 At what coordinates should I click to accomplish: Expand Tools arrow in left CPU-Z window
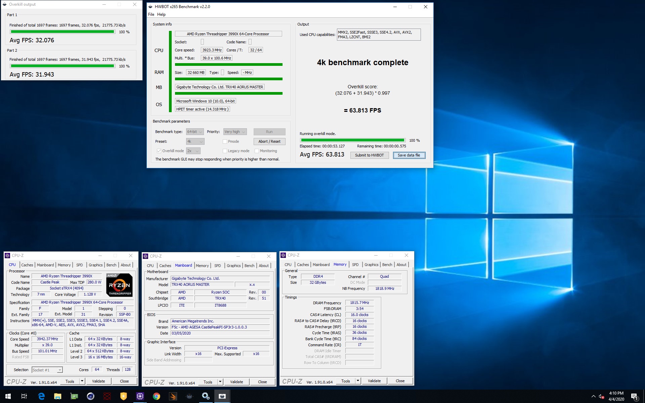coord(82,381)
